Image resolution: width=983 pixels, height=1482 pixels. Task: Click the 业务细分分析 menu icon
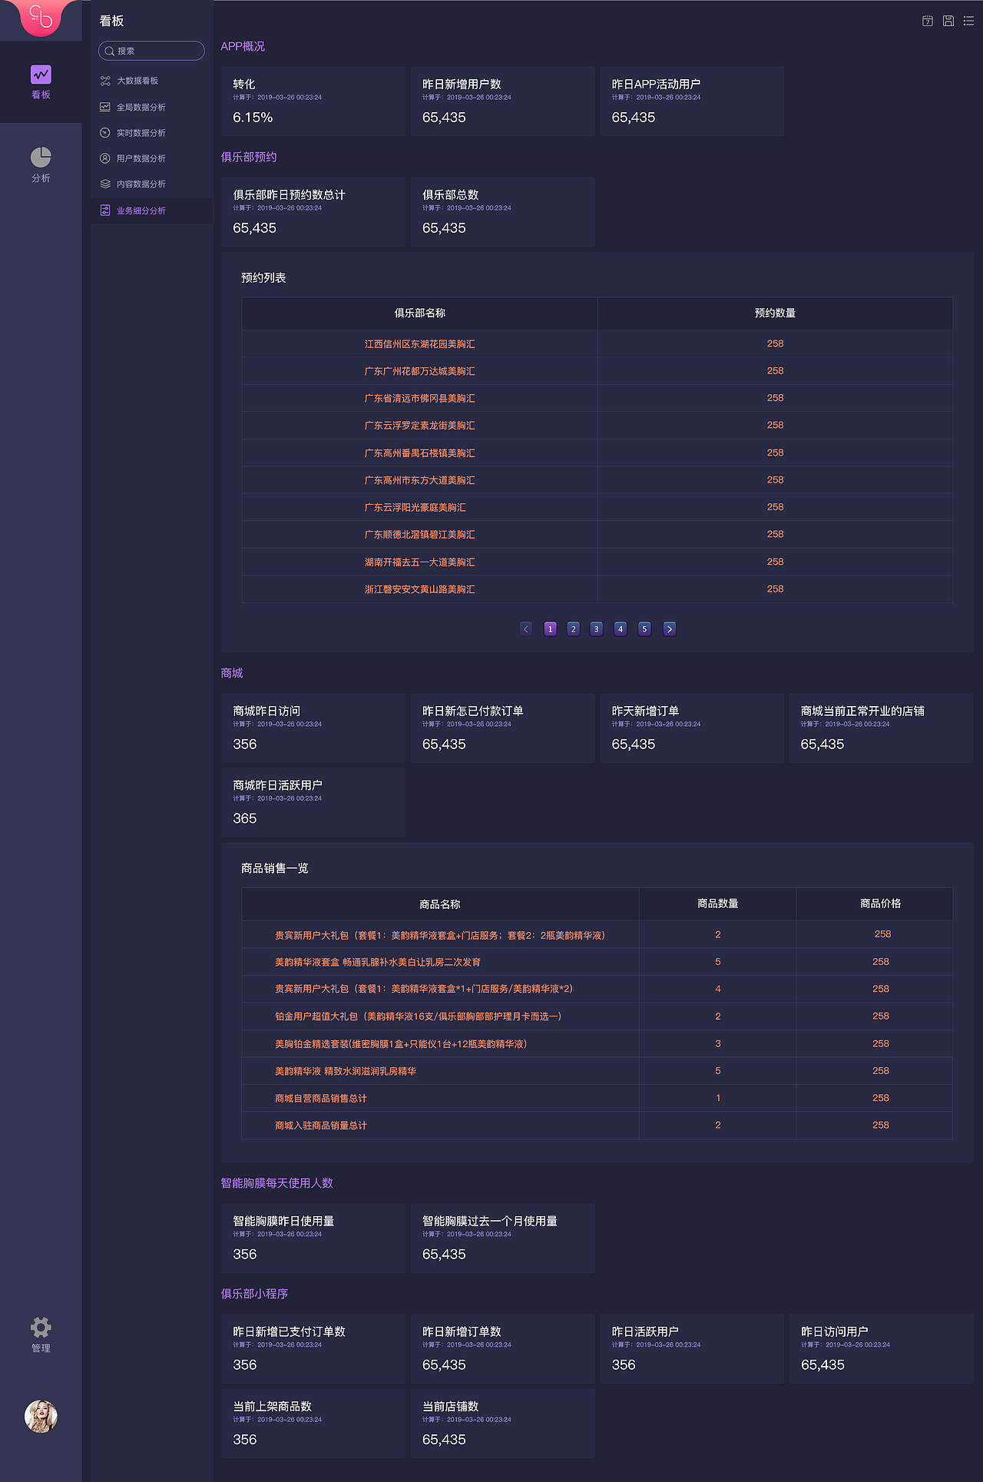(x=105, y=211)
